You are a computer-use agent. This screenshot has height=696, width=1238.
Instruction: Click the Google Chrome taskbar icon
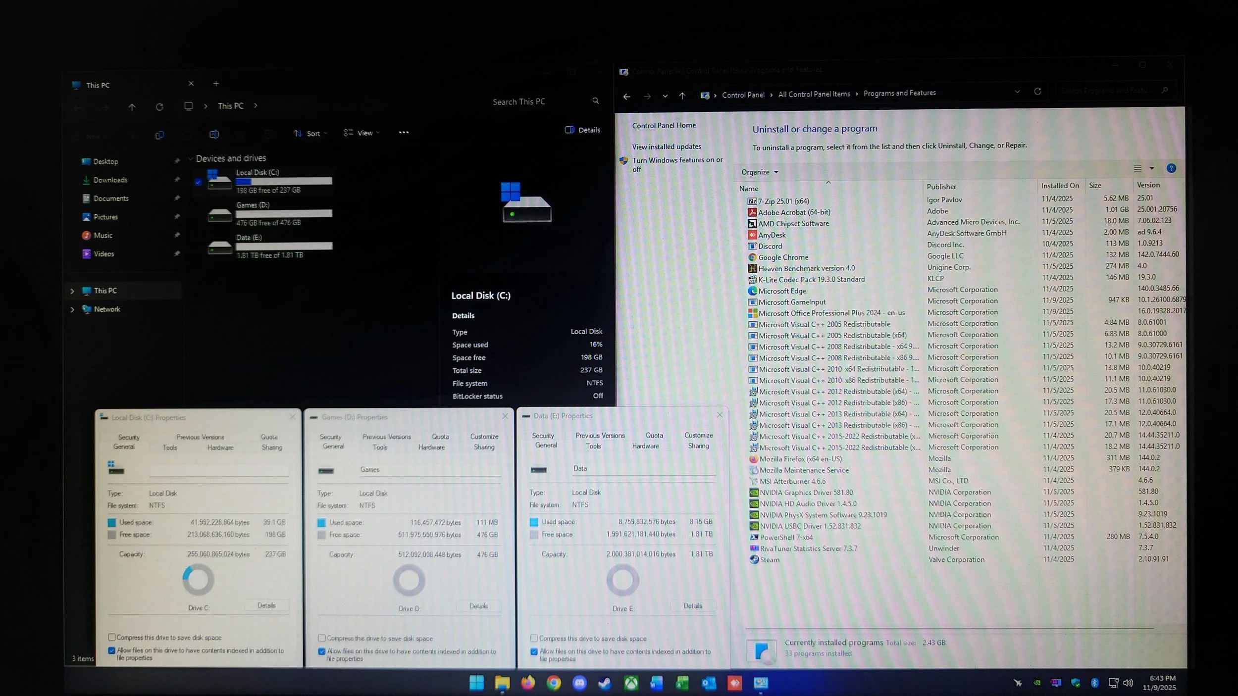pos(554,684)
